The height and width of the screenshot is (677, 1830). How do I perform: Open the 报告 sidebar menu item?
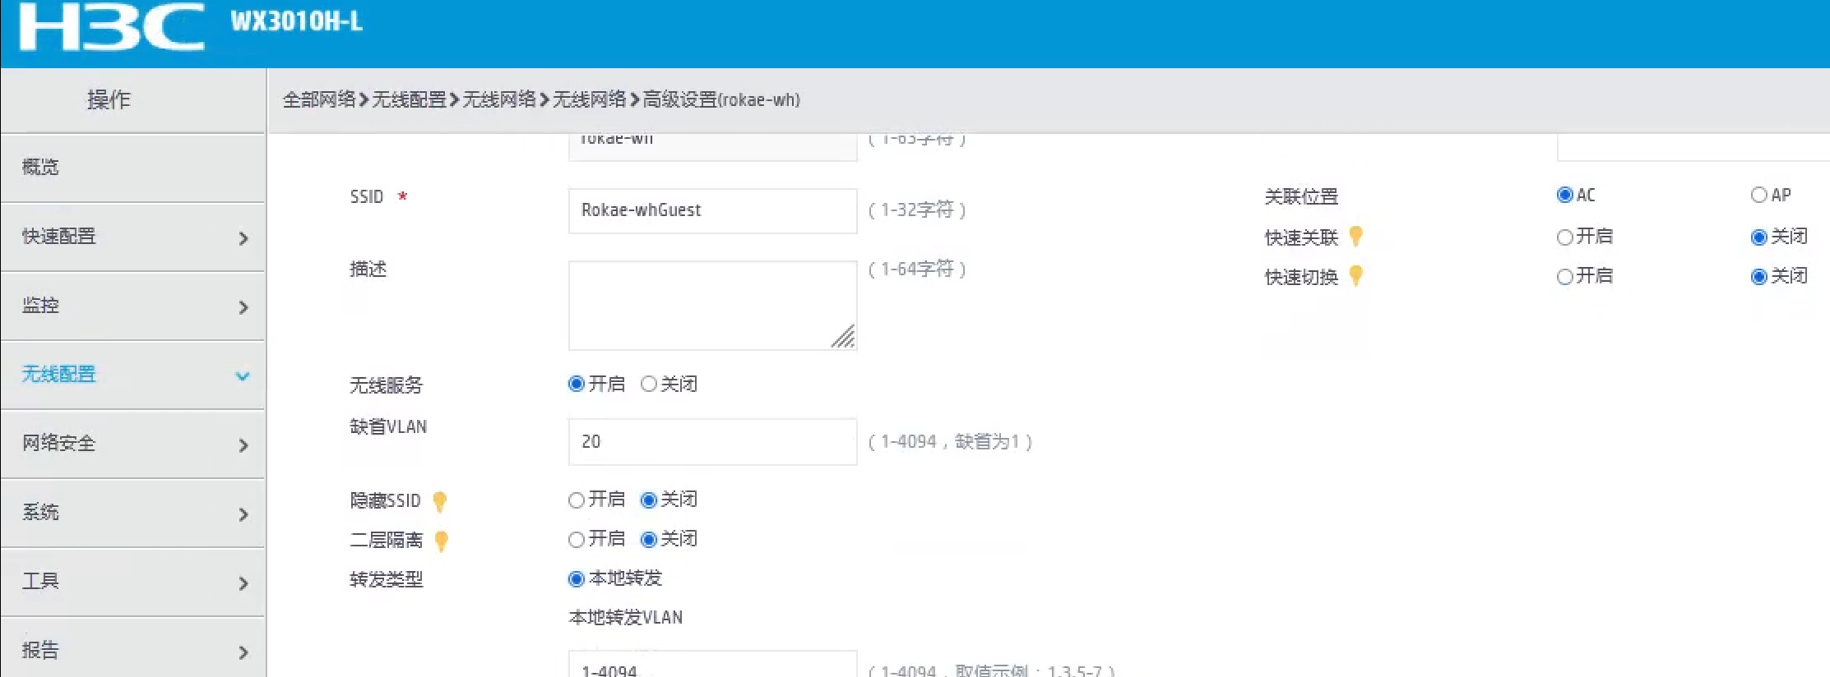133,649
